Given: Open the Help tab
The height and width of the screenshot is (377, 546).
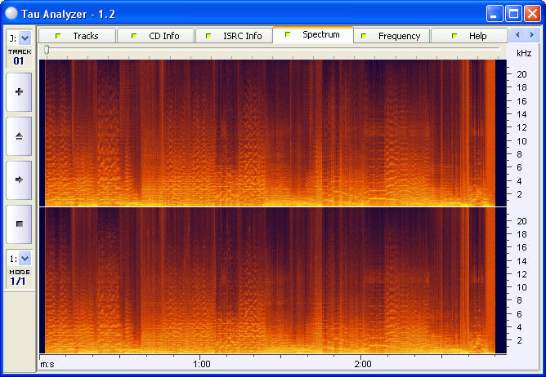Looking at the screenshot, I should (470, 36).
